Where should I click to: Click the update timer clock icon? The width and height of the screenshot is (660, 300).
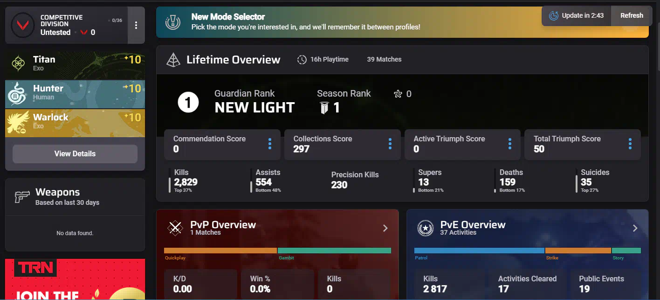tap(553, 16)
